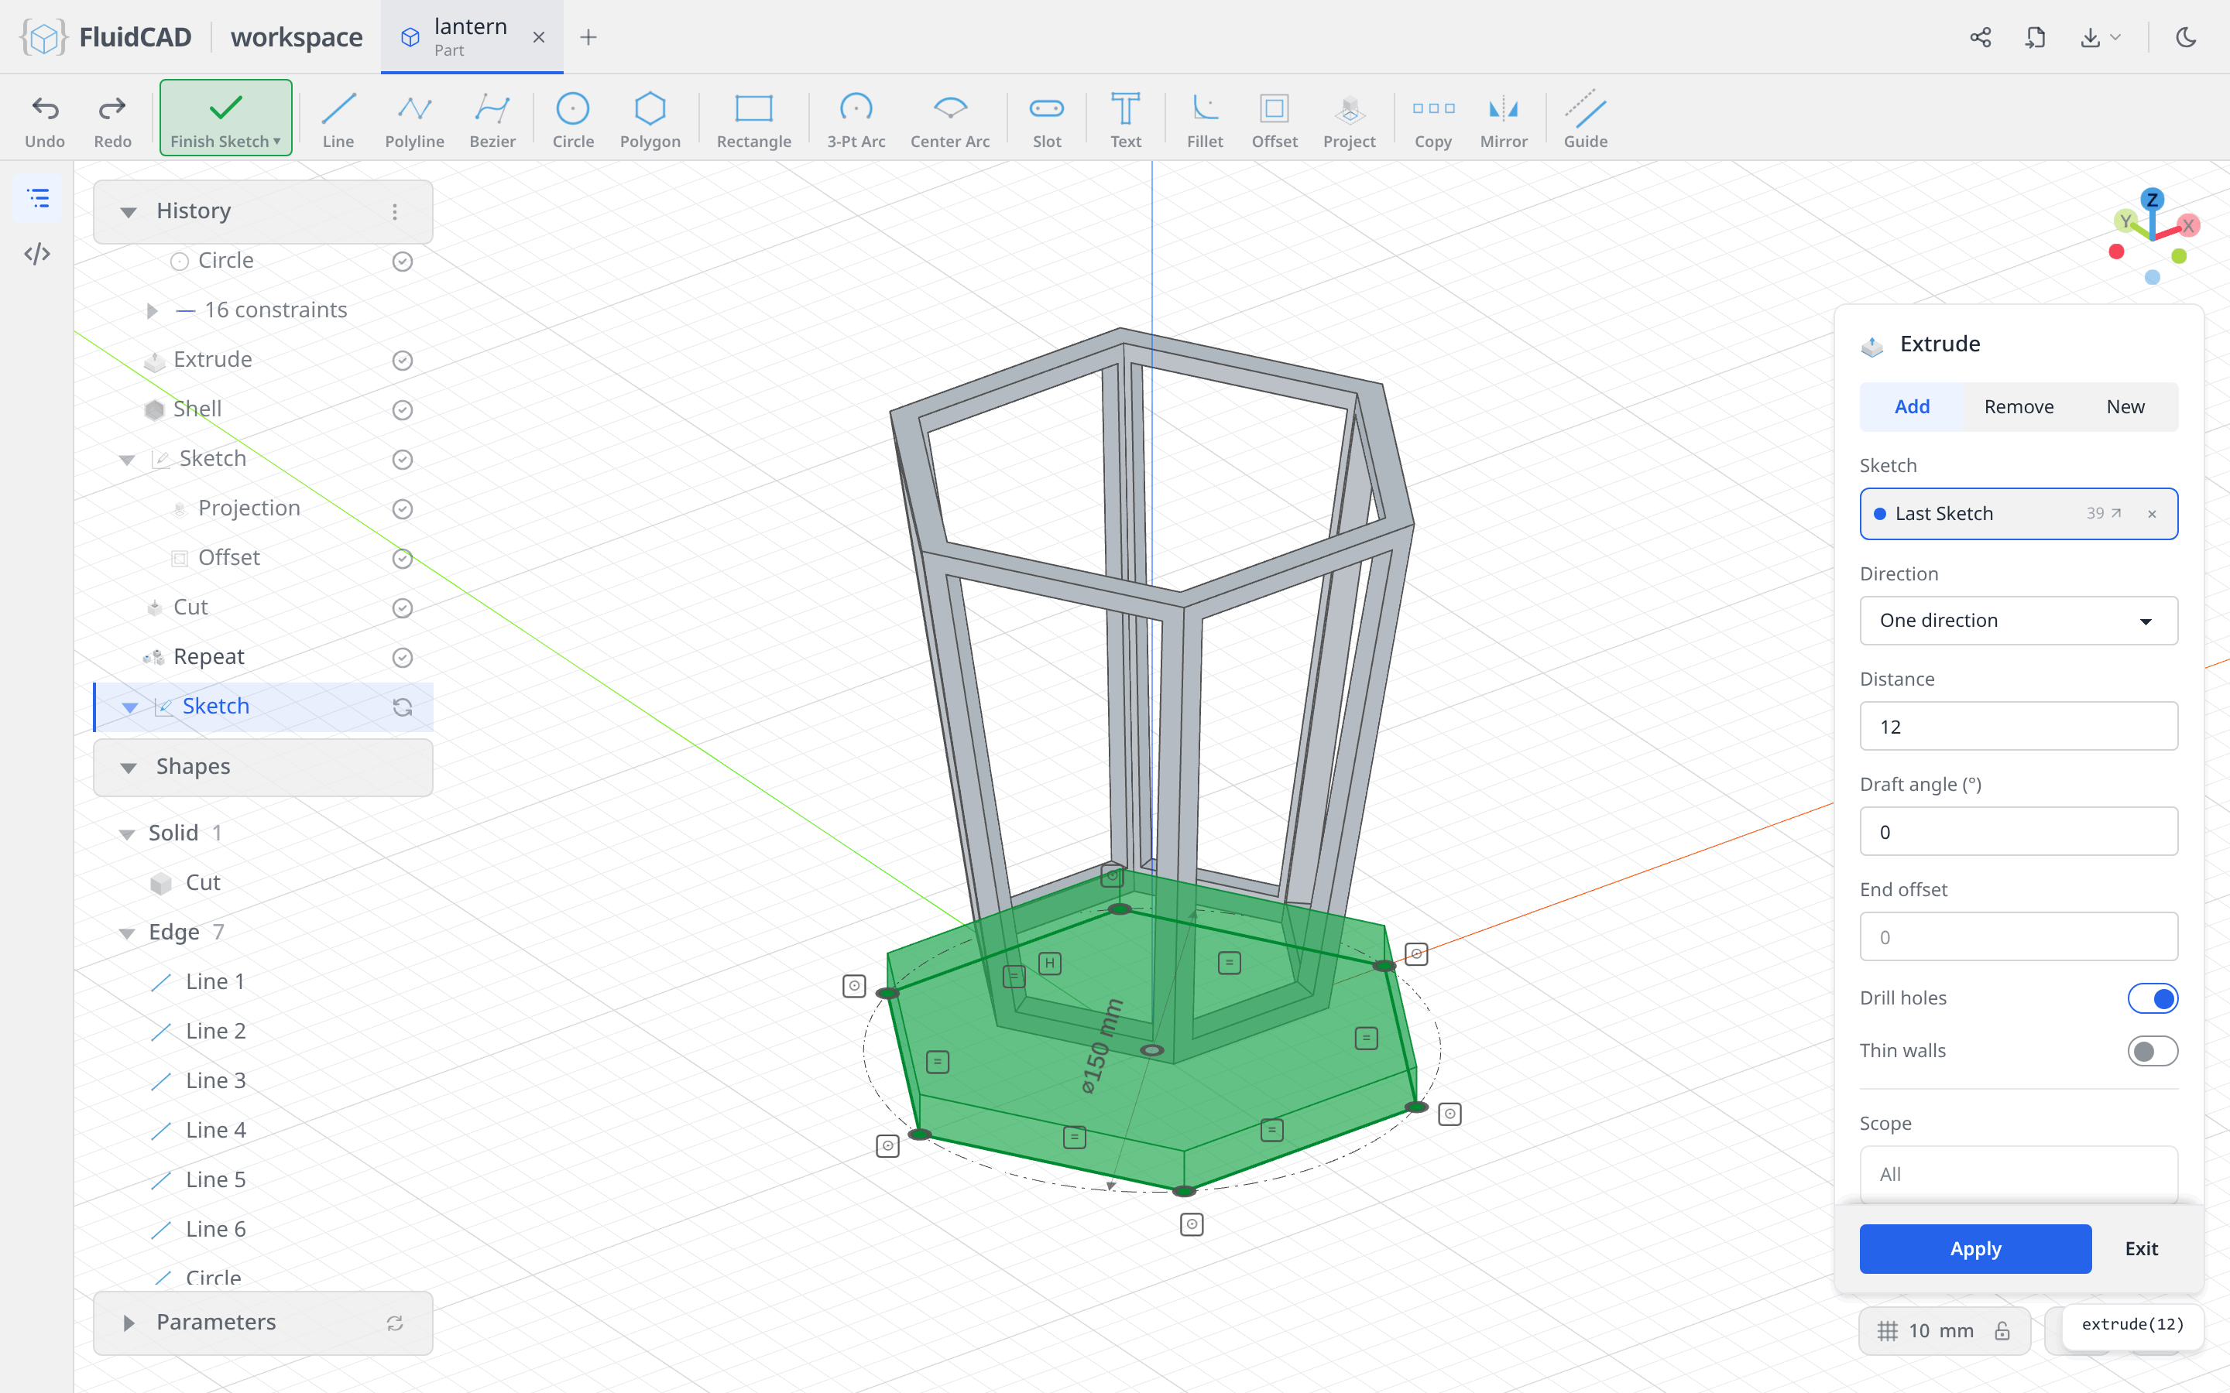Open a new tab with plus
Screen dimensions: 2230x1393
(x=588, y=37)
